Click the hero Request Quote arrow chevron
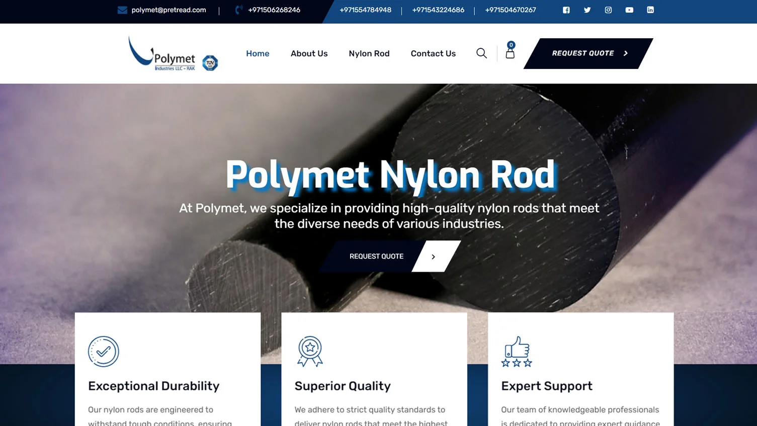This screenshot has width=757, height=426. pos(434,257)
